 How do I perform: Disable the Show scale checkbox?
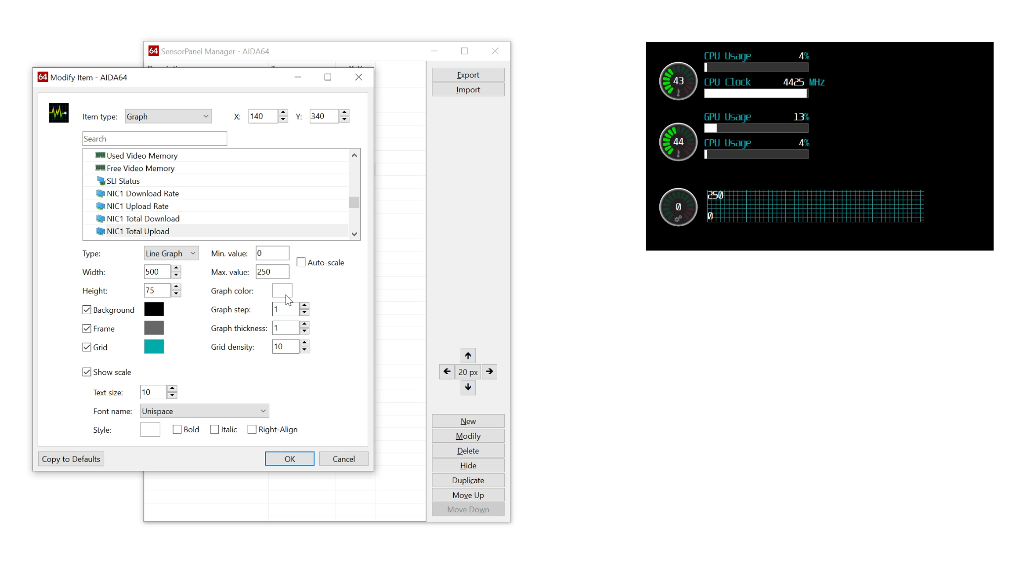tap(87, 372)
